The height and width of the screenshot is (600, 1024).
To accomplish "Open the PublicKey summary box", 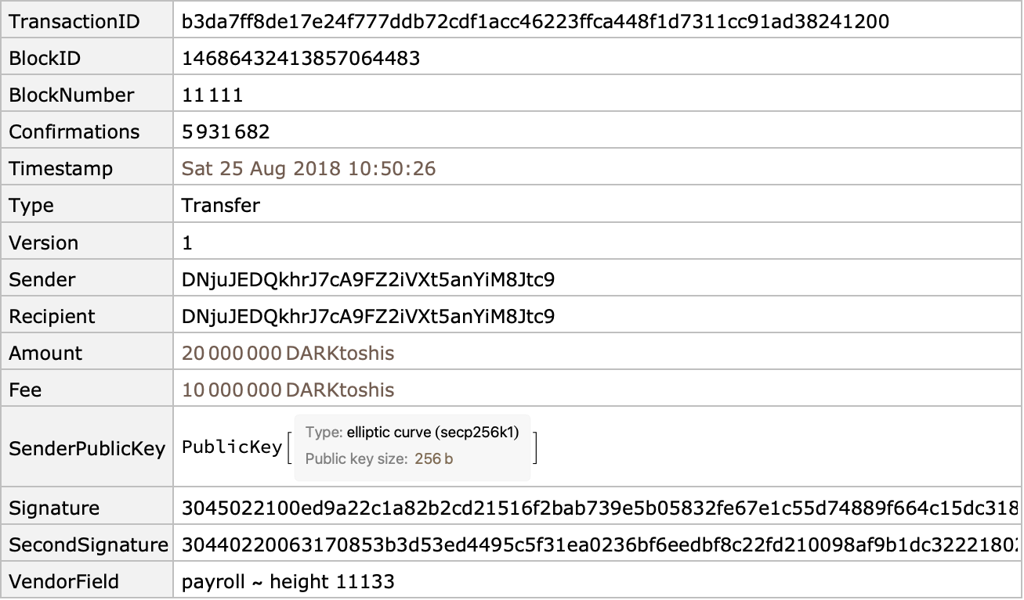I will pyautogui.click(x=412, y=447).
